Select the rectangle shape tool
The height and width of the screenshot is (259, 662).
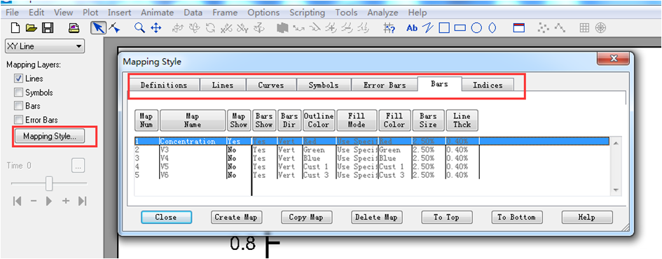click(x=460, y=28)
